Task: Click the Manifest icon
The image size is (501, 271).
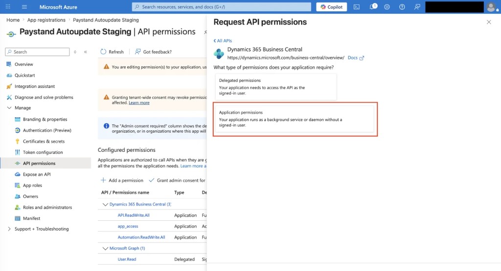Action: 17,218
